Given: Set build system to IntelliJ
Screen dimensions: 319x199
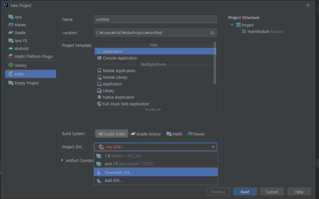Looking at the screenshot, I should (x=174, y=134).
